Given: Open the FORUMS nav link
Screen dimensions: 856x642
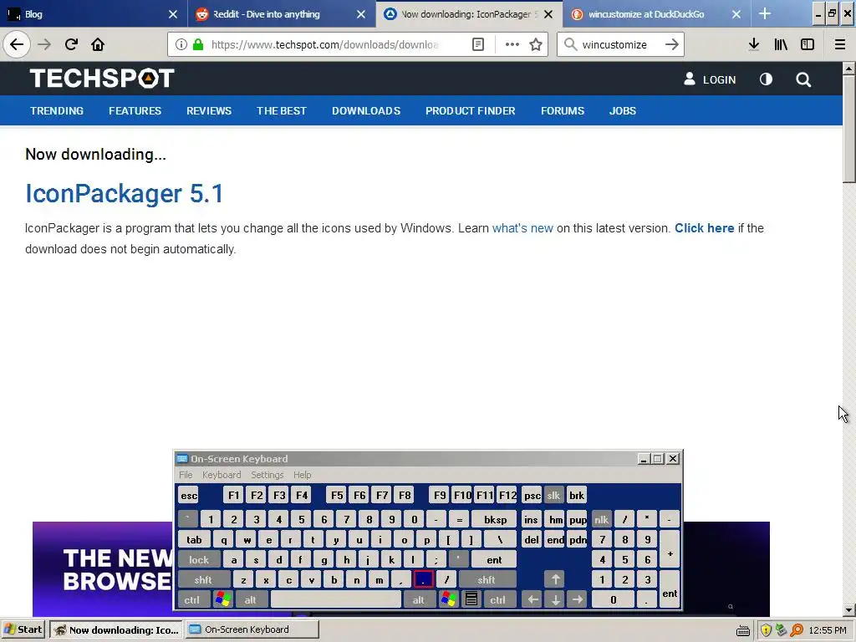Looking at the screenshot, I should (563, 111).
